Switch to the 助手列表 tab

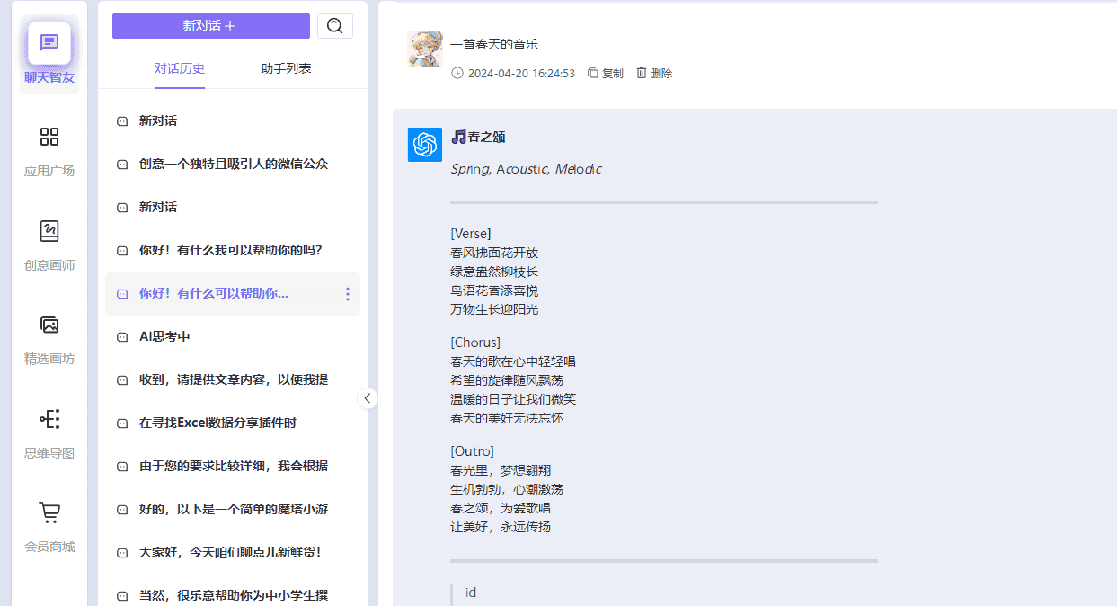click(285, 67)
